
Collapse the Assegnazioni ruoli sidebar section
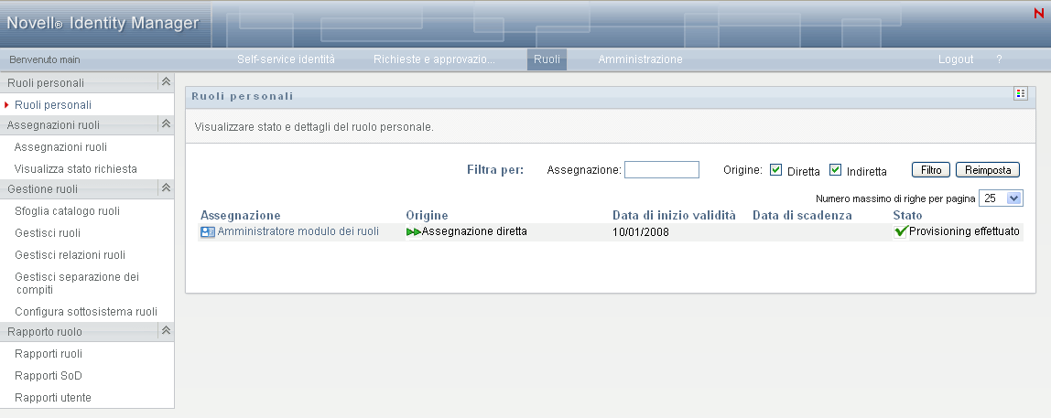pyautogui.click(x=167, y=123)
